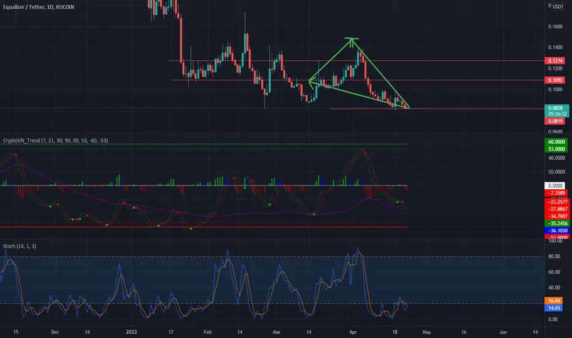The height and width of the screenshot is (338, 572).
Task: Click the 2022 label on time axis
Action: pos(131,332)
